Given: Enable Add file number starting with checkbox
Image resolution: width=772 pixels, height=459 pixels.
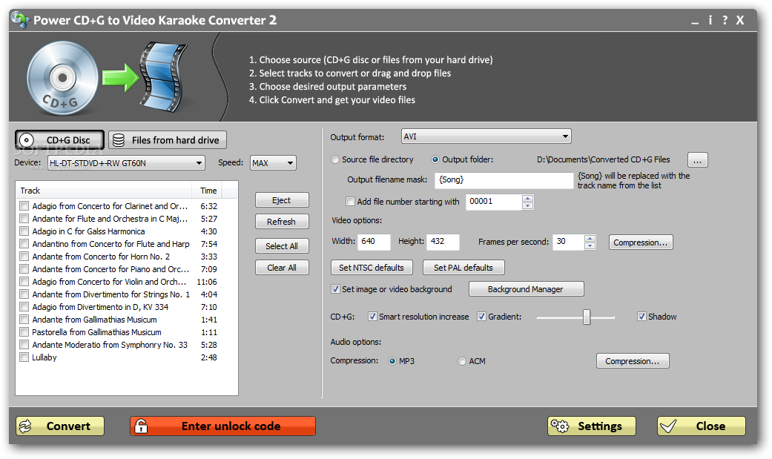Looking at the screenshot, I should (351, 202).
